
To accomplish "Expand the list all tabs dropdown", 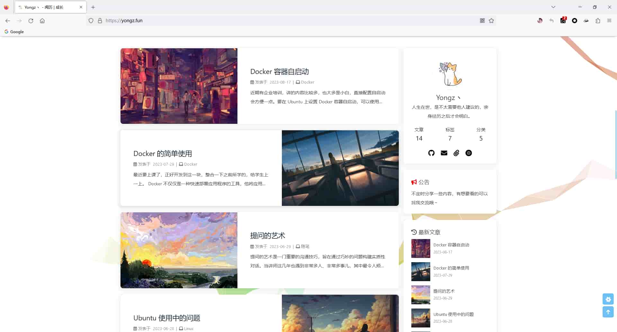I will click(x=553, y=7).
